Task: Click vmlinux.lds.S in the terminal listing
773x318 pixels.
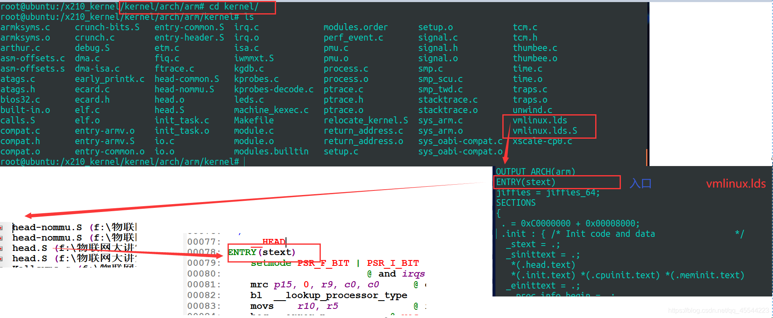Action: tap(545, 131)
